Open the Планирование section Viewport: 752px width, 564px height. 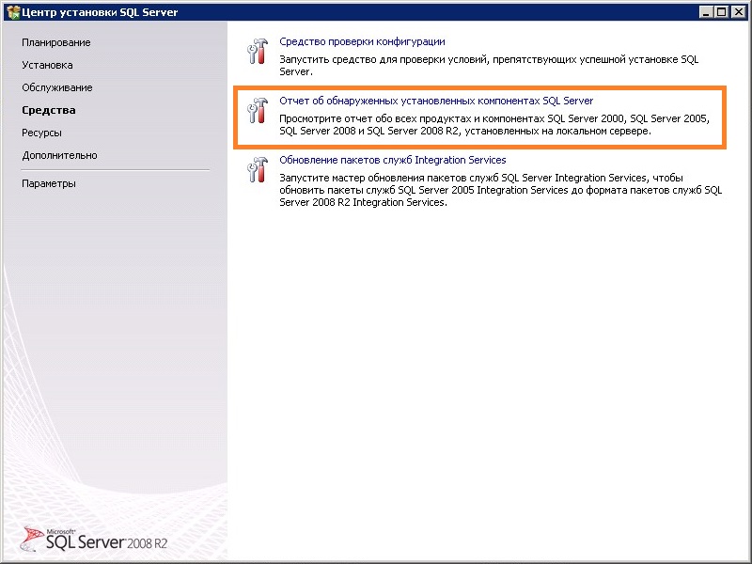tap(56, 42)
